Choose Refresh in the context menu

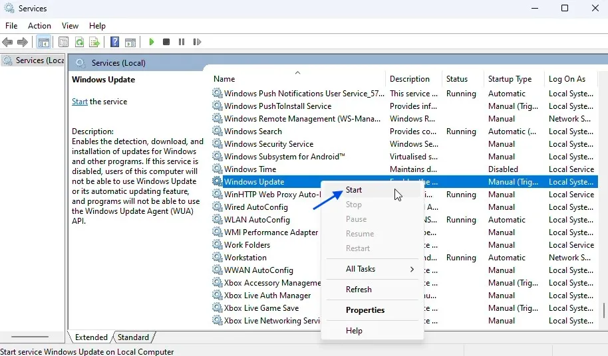point(373,290)
